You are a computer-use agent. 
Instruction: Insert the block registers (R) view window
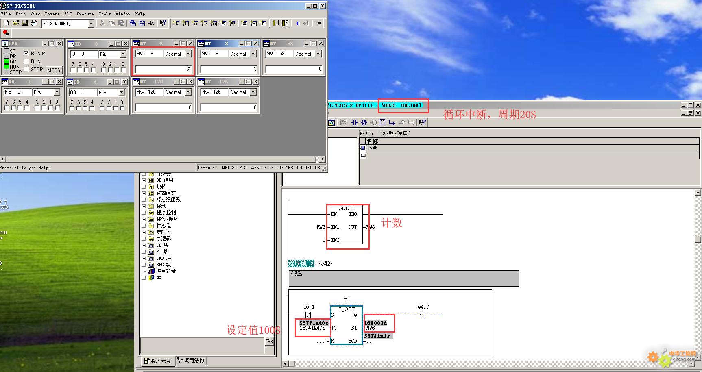263,23
